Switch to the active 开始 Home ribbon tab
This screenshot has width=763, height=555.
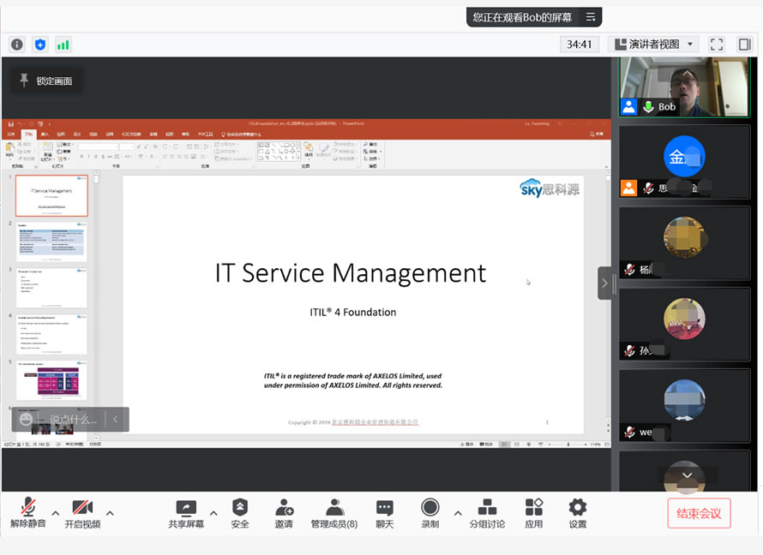click(x=28, y=134)
